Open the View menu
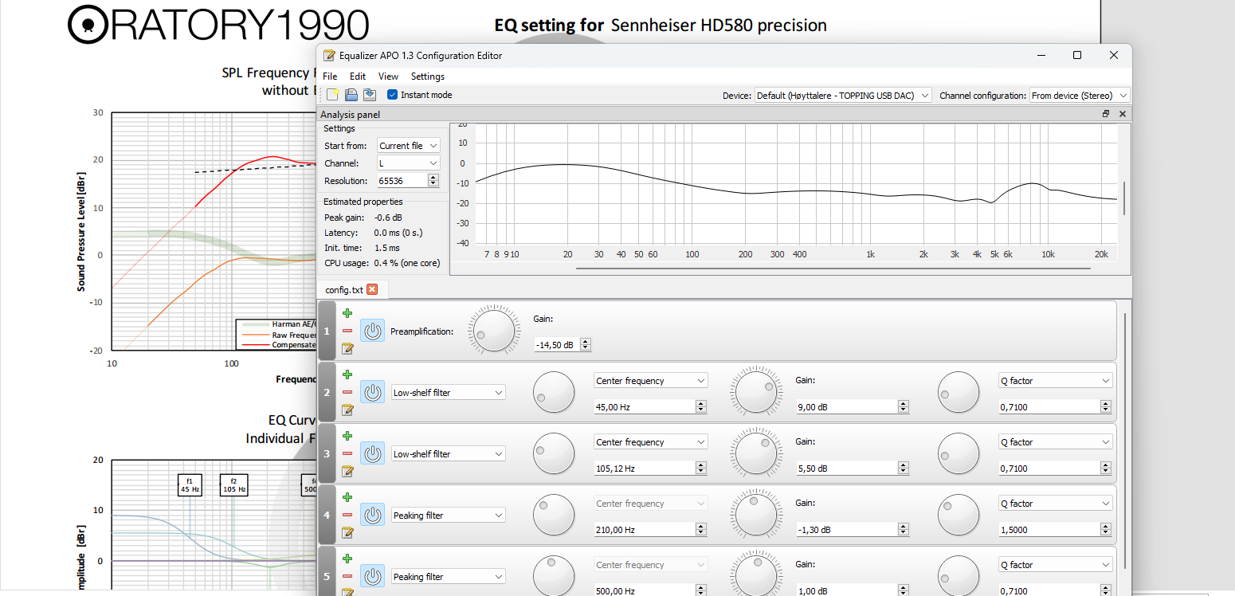The width and height of the screenshot is (1235, 596). pos(388,76)
